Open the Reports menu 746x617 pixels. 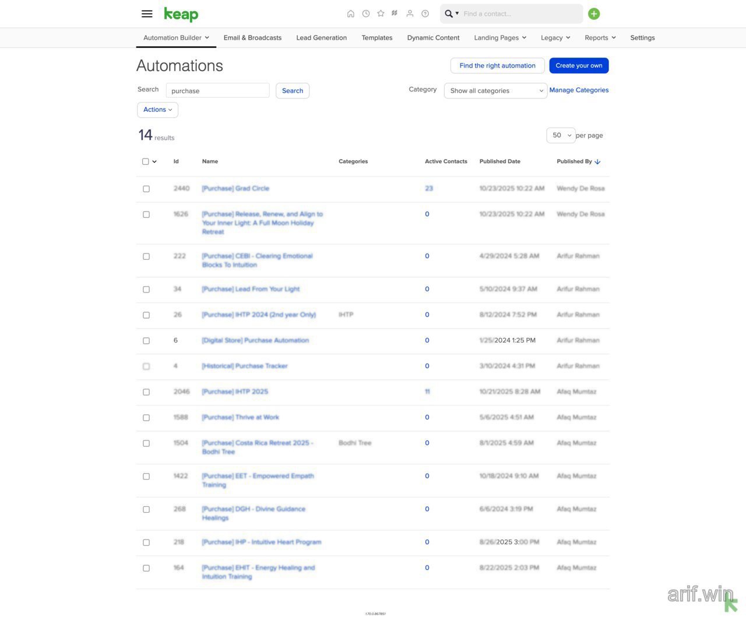[x=600, y=37]
